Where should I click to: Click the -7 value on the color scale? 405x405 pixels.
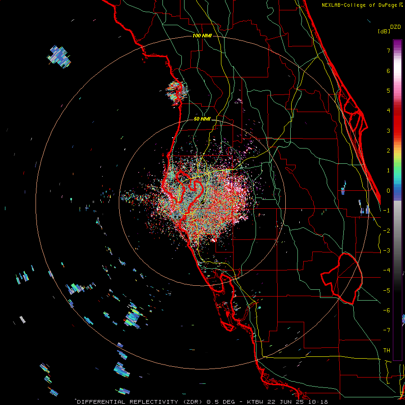387,330
